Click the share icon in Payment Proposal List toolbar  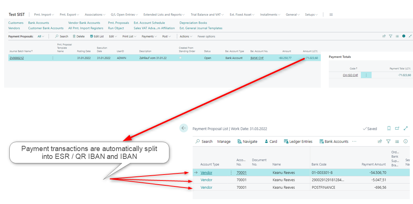click(x=380, y=141)
